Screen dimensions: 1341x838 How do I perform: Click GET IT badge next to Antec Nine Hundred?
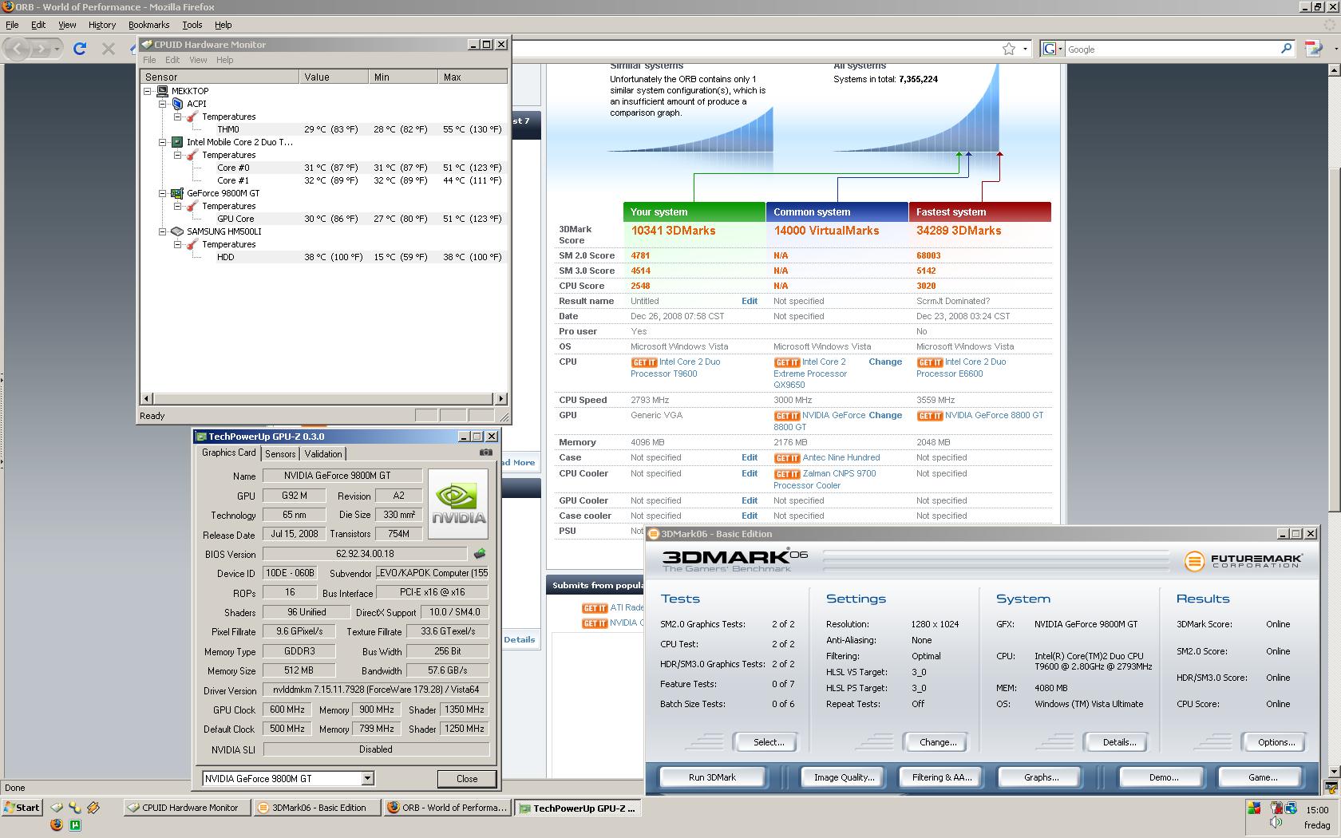click(787, 458)
